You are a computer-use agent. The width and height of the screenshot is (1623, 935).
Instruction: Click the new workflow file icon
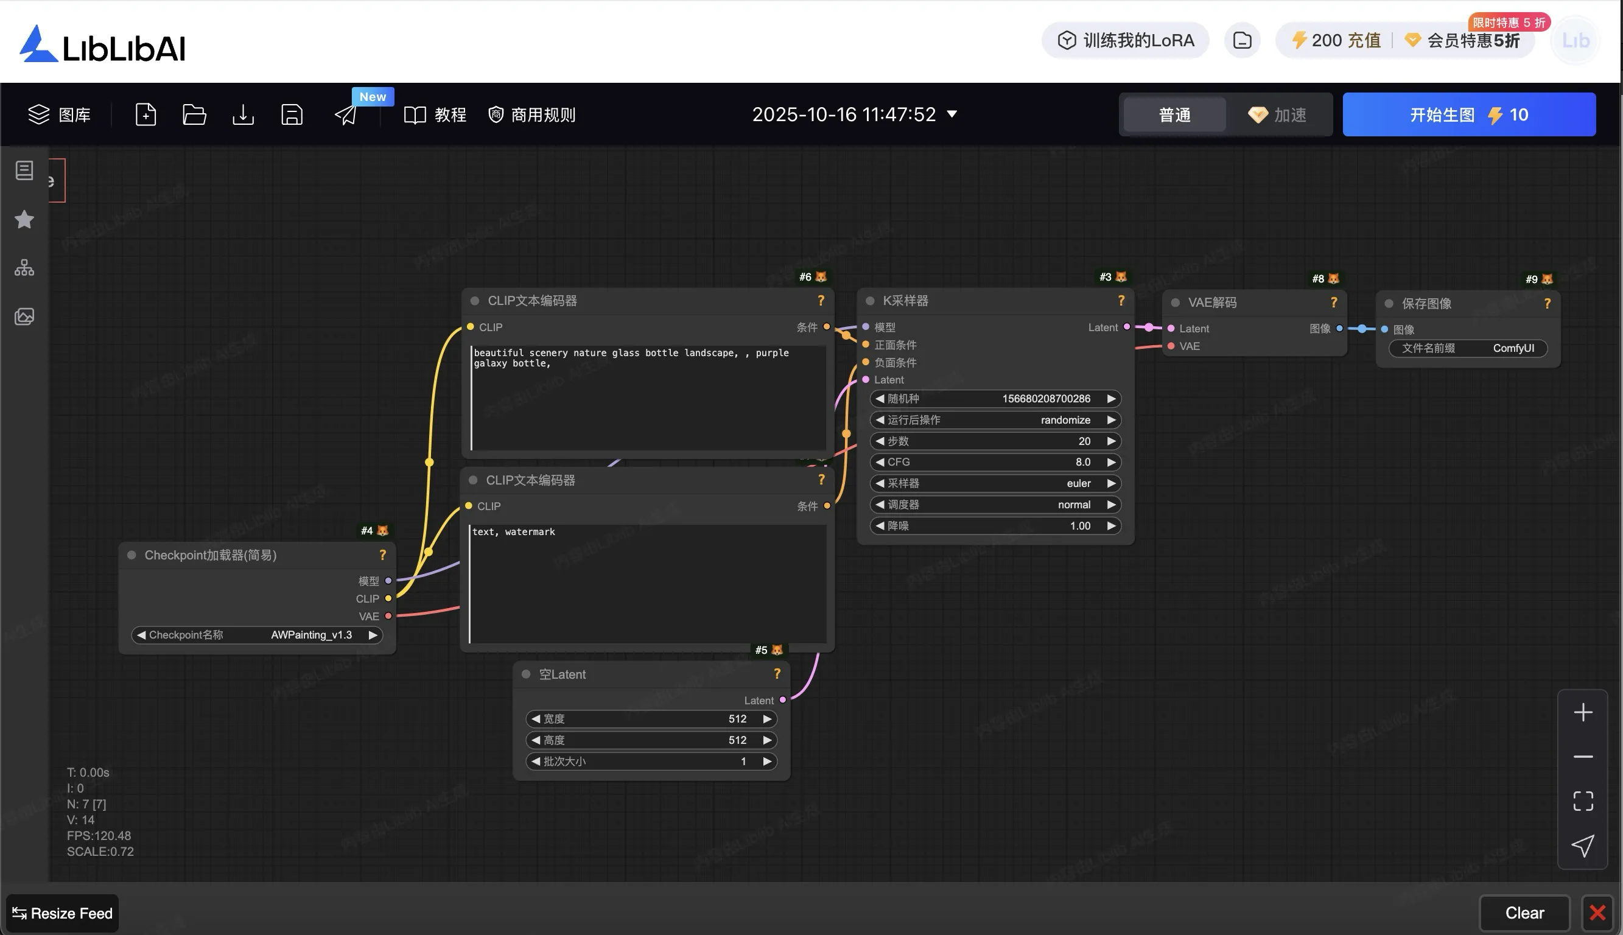(145, 115)
